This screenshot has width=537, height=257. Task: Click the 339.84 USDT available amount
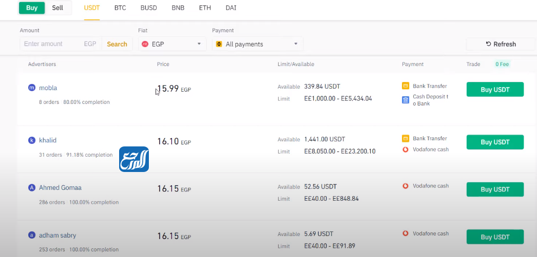point(322,87)
